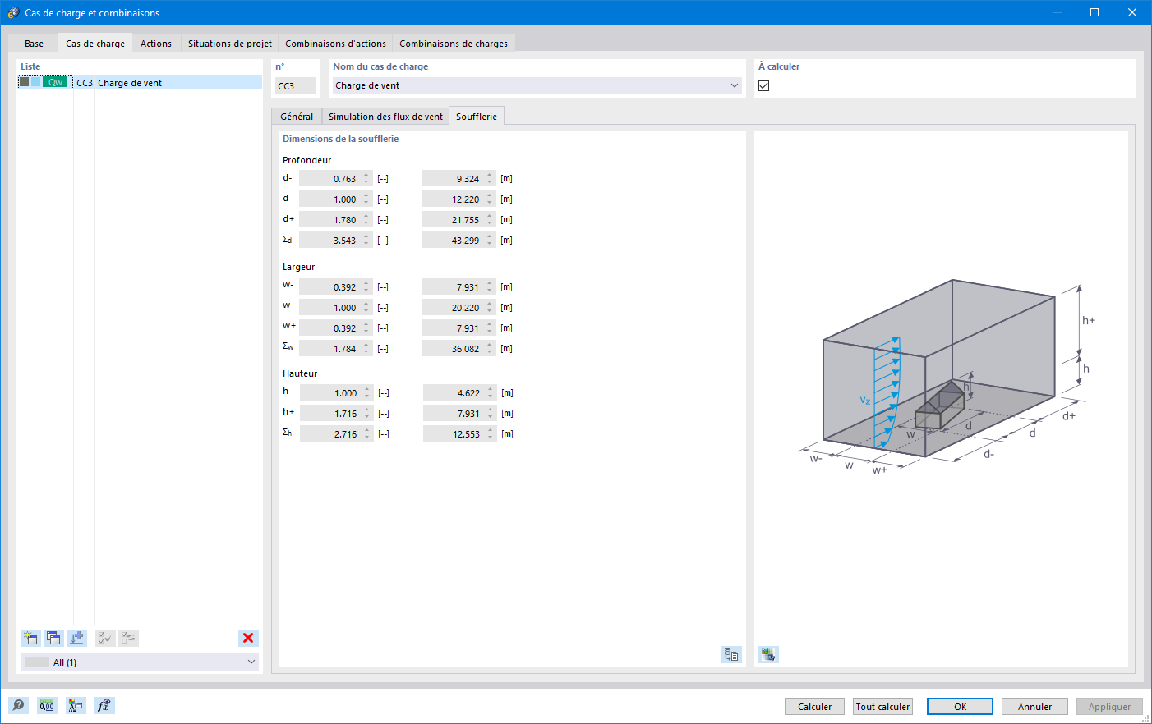Screen dimensions: 1152x724
Task: Open the fx formula visibility icon
Action: [x=104, y=705]
